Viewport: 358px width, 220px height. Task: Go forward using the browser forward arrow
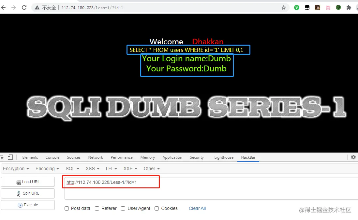14,7
